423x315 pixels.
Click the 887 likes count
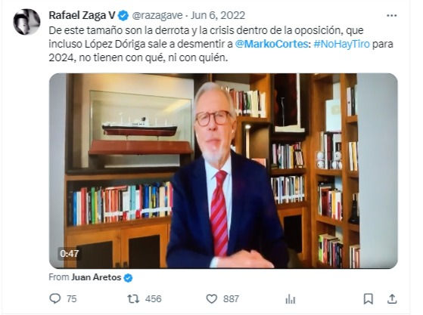[x=231, y=299]
